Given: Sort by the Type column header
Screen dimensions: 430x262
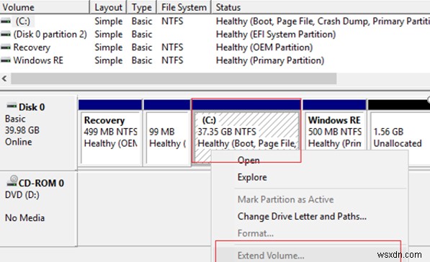Looking at the screenshot, I should (x=141, y=7).
